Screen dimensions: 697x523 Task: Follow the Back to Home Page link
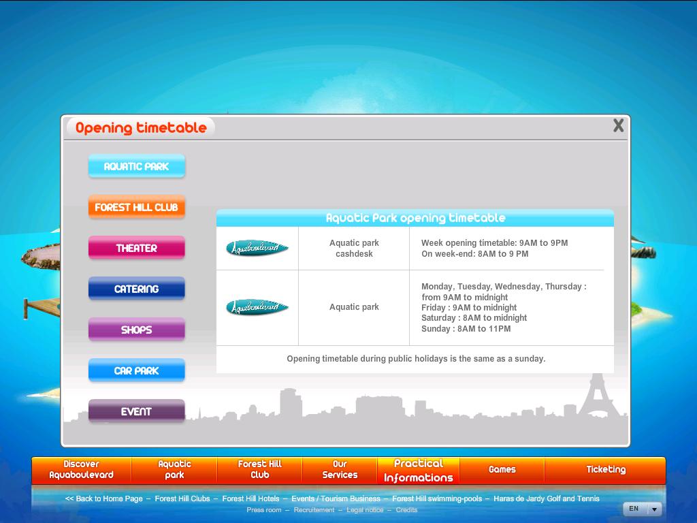(x=104, y=498)
